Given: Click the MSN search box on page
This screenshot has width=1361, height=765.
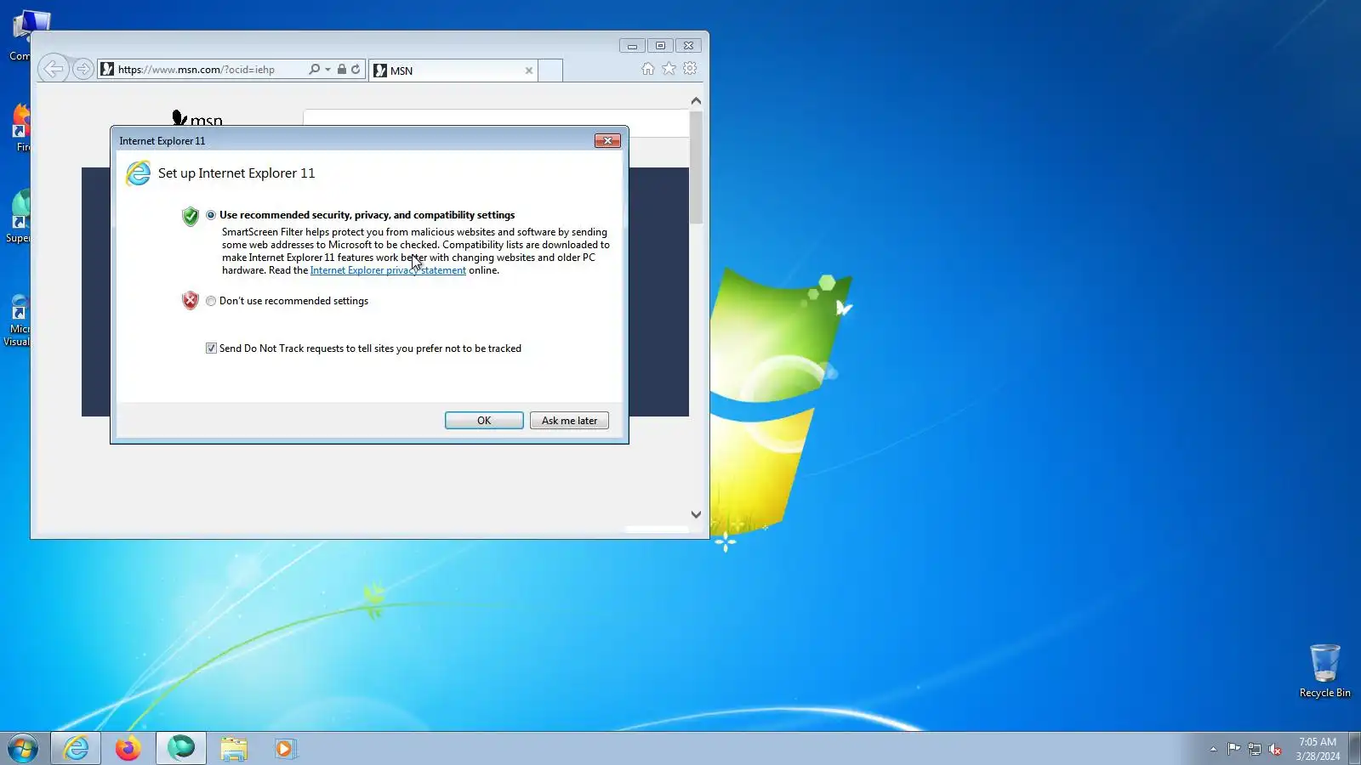Looking at the screenshot, I should click(496, 122).
